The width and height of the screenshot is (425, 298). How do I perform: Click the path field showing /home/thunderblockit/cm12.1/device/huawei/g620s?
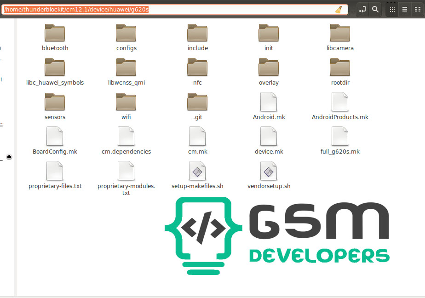pos(175,10)
